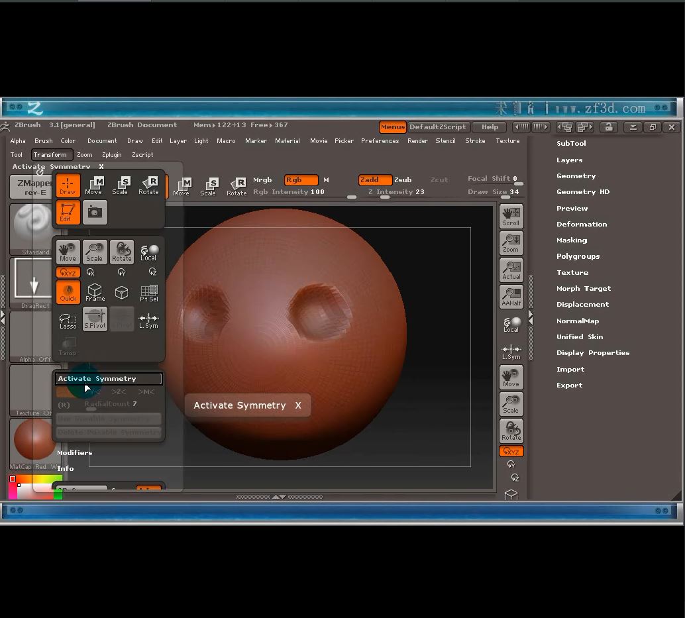
Task: Click the Rgb Intensity slider
Action: (305, 193)
